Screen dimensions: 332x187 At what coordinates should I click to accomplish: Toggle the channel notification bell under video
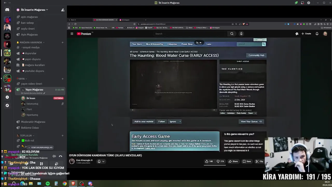[99, 161]
